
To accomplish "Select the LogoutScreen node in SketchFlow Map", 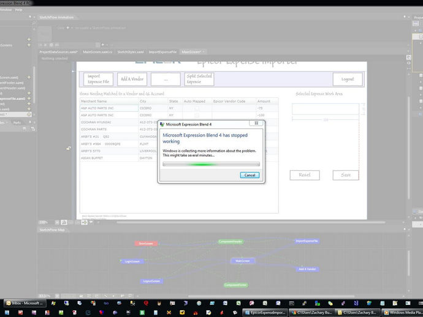I will click(x=151, y=281).
